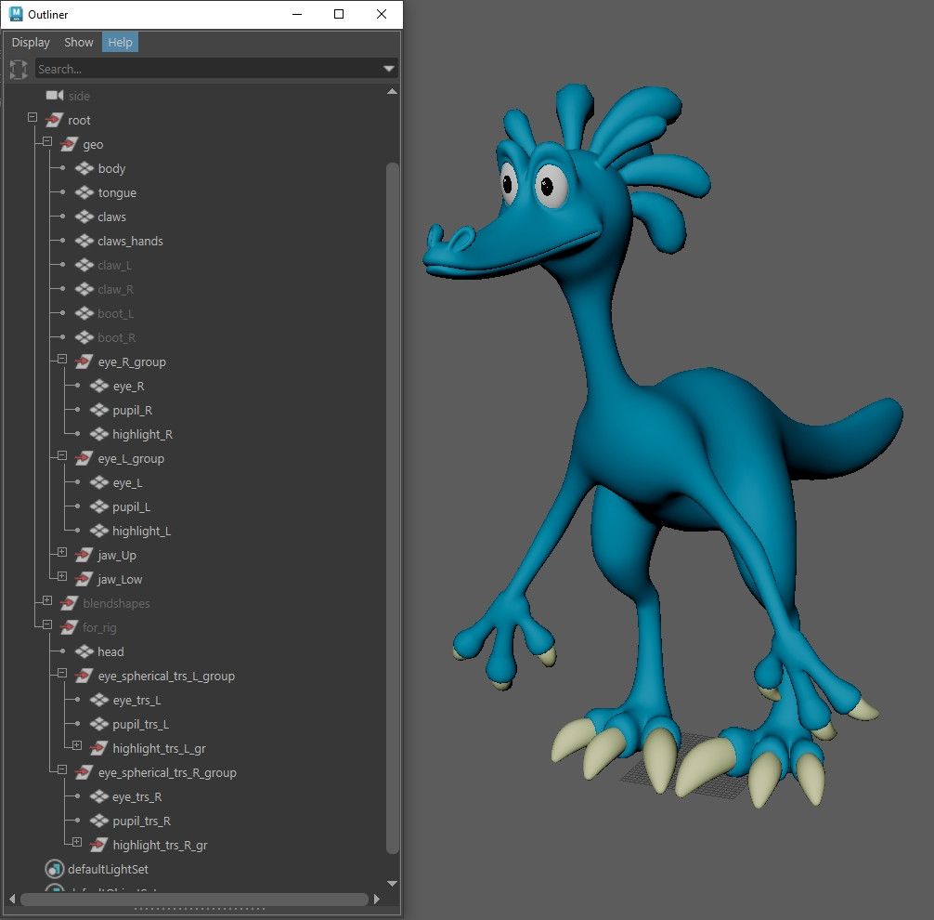This screenshot has height=920, width=934.
Task: Collapse the for_rig group
Action: tap(46, 624)
